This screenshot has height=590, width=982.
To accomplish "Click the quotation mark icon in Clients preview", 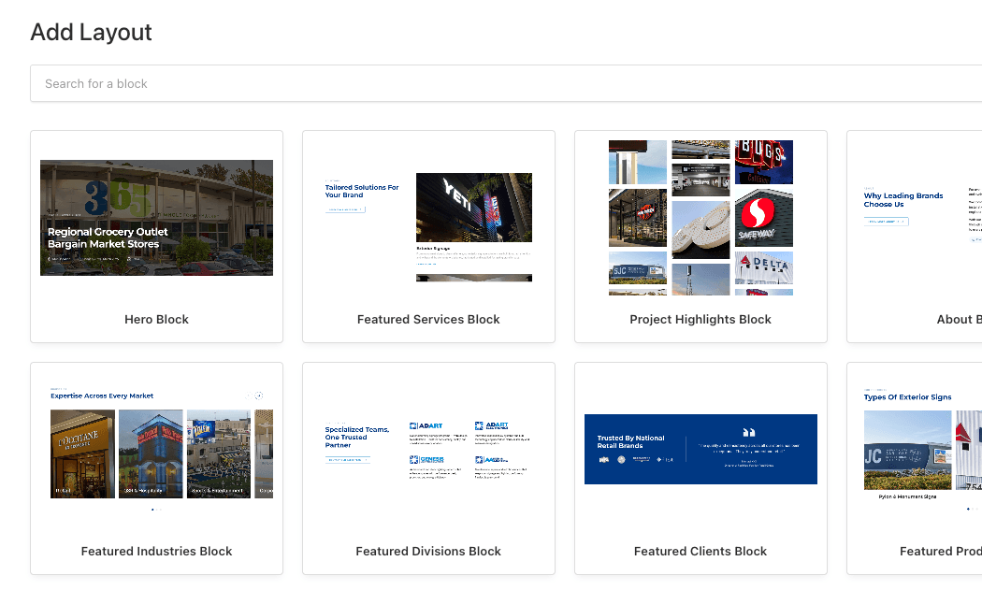I will tap(747, 433).
